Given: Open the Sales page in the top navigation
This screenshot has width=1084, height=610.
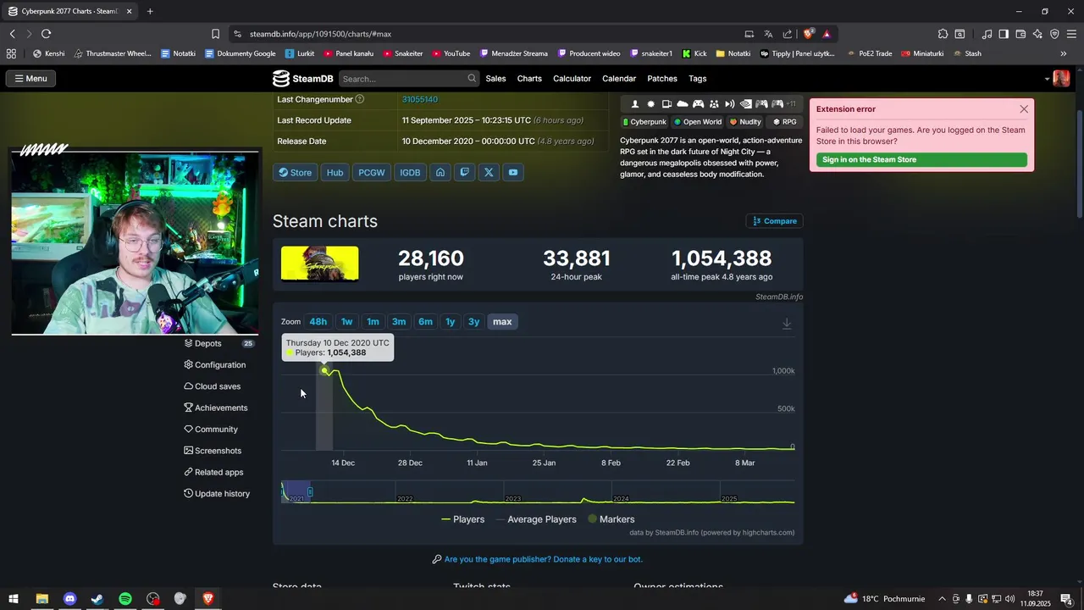Looking at the screenshot, I should 495,79.
